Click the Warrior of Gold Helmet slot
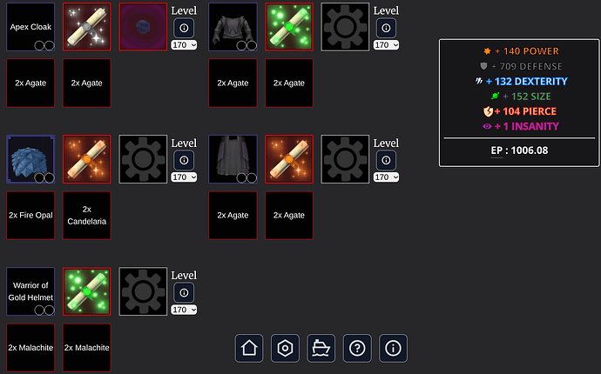Image resolution: width=601 pixels, height=374 pixels. coord(30,291)
